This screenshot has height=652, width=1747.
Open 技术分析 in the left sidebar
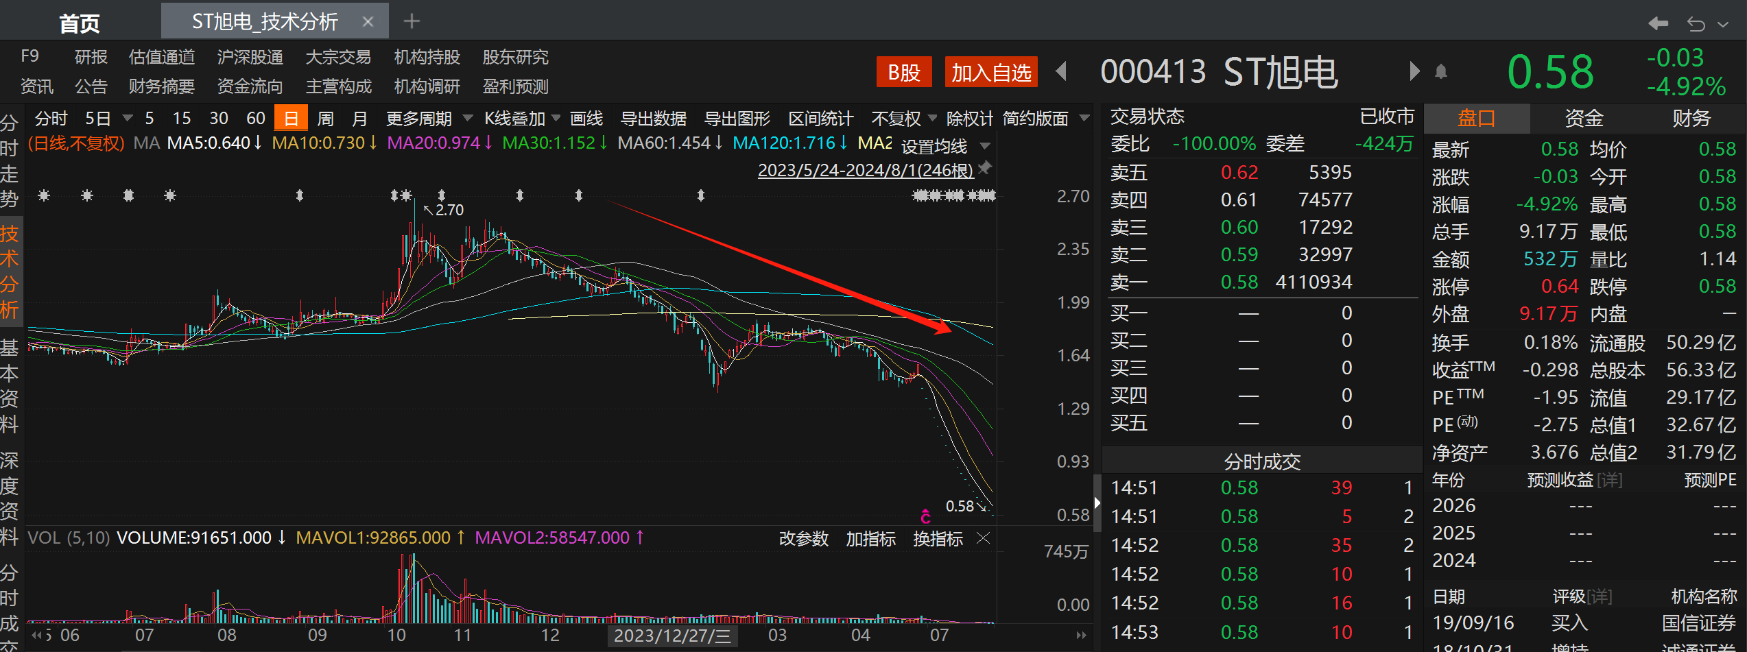point(10,271)
